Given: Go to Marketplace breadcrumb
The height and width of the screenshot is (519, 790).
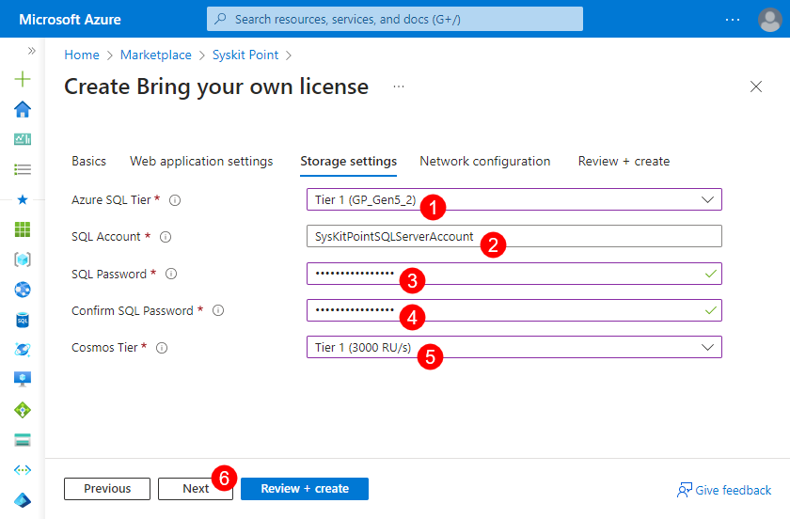Looking at the screenshot, I should (156, 55).
